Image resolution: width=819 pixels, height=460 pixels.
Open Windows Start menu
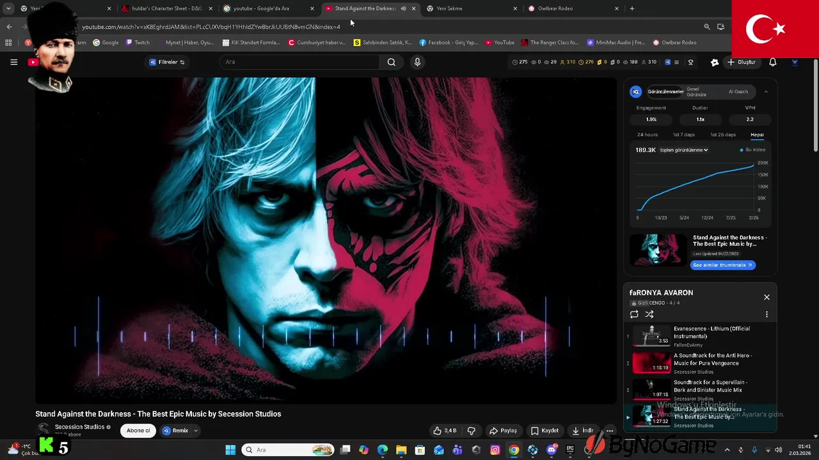pyautogui.click(x=230, y=450)
